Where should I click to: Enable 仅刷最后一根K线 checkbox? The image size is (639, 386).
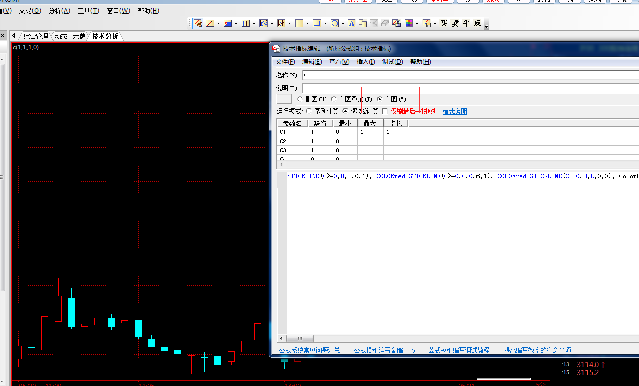(x=385, y=111)
